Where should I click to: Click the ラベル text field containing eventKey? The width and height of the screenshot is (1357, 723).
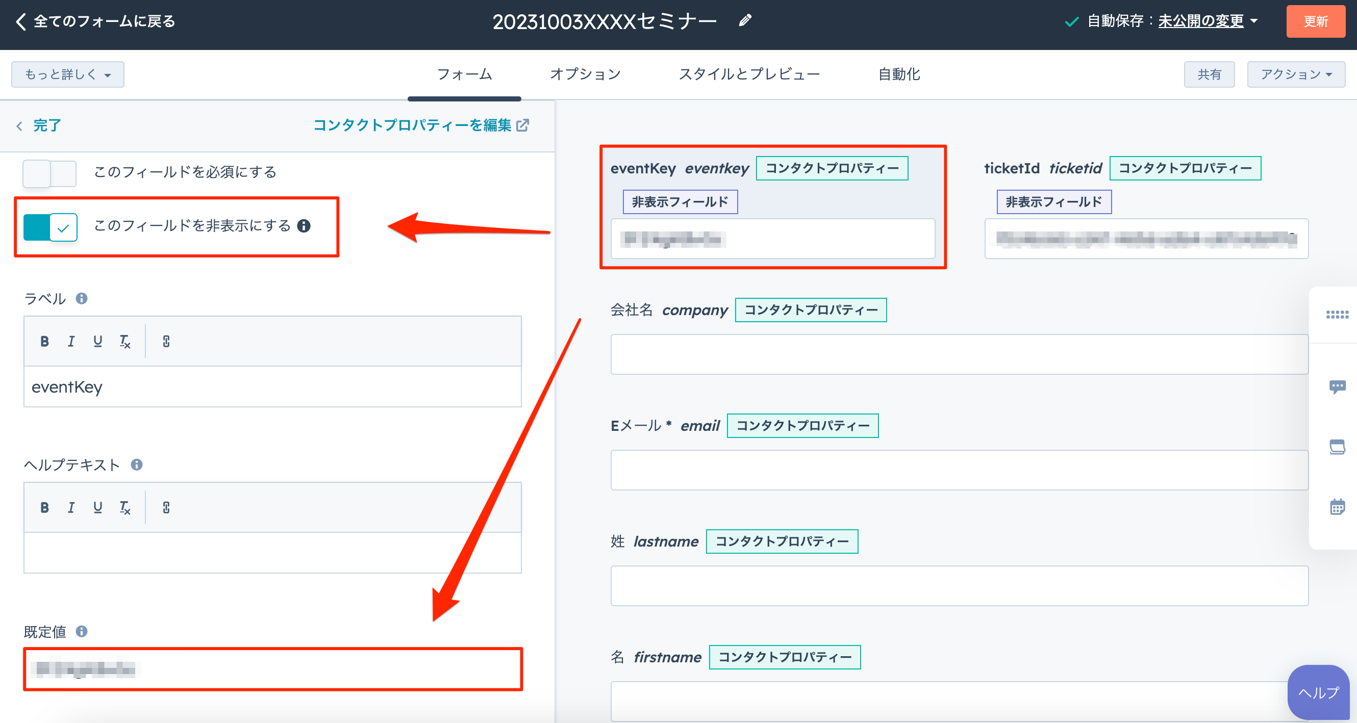pyautogui.click(x=272, y=387)
